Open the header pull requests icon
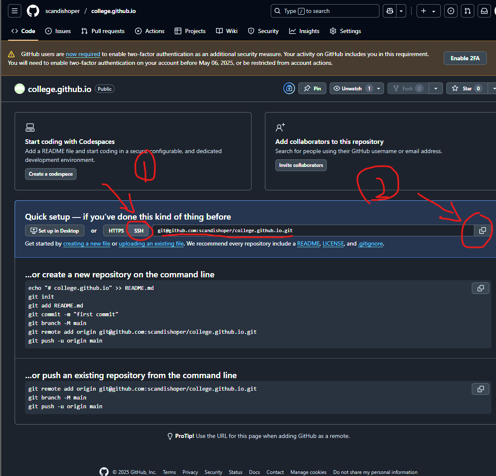496x476 pixels. tap(468, 11)
